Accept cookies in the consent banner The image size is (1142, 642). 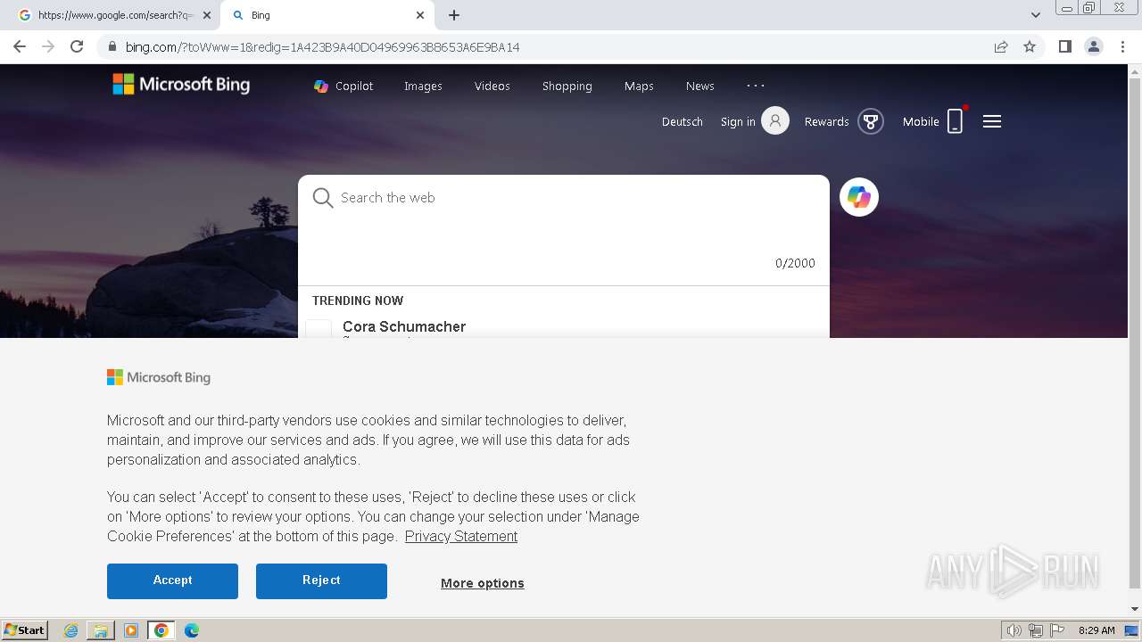(x=172, y=580)
